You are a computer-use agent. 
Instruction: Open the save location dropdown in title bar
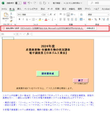[81, 3]
